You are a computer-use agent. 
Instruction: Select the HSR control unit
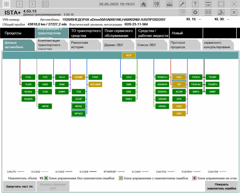tap(179, 106)
